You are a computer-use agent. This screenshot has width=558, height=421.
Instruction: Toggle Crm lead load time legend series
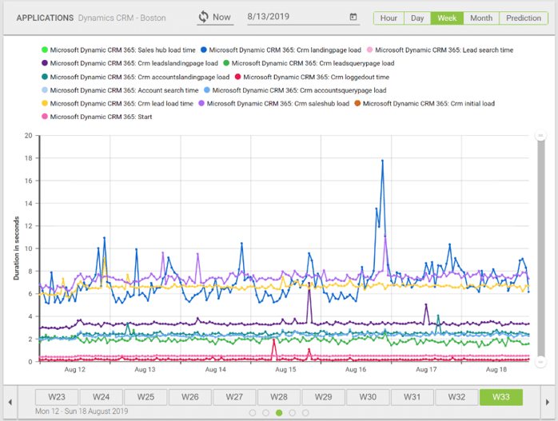coord(117,104)
